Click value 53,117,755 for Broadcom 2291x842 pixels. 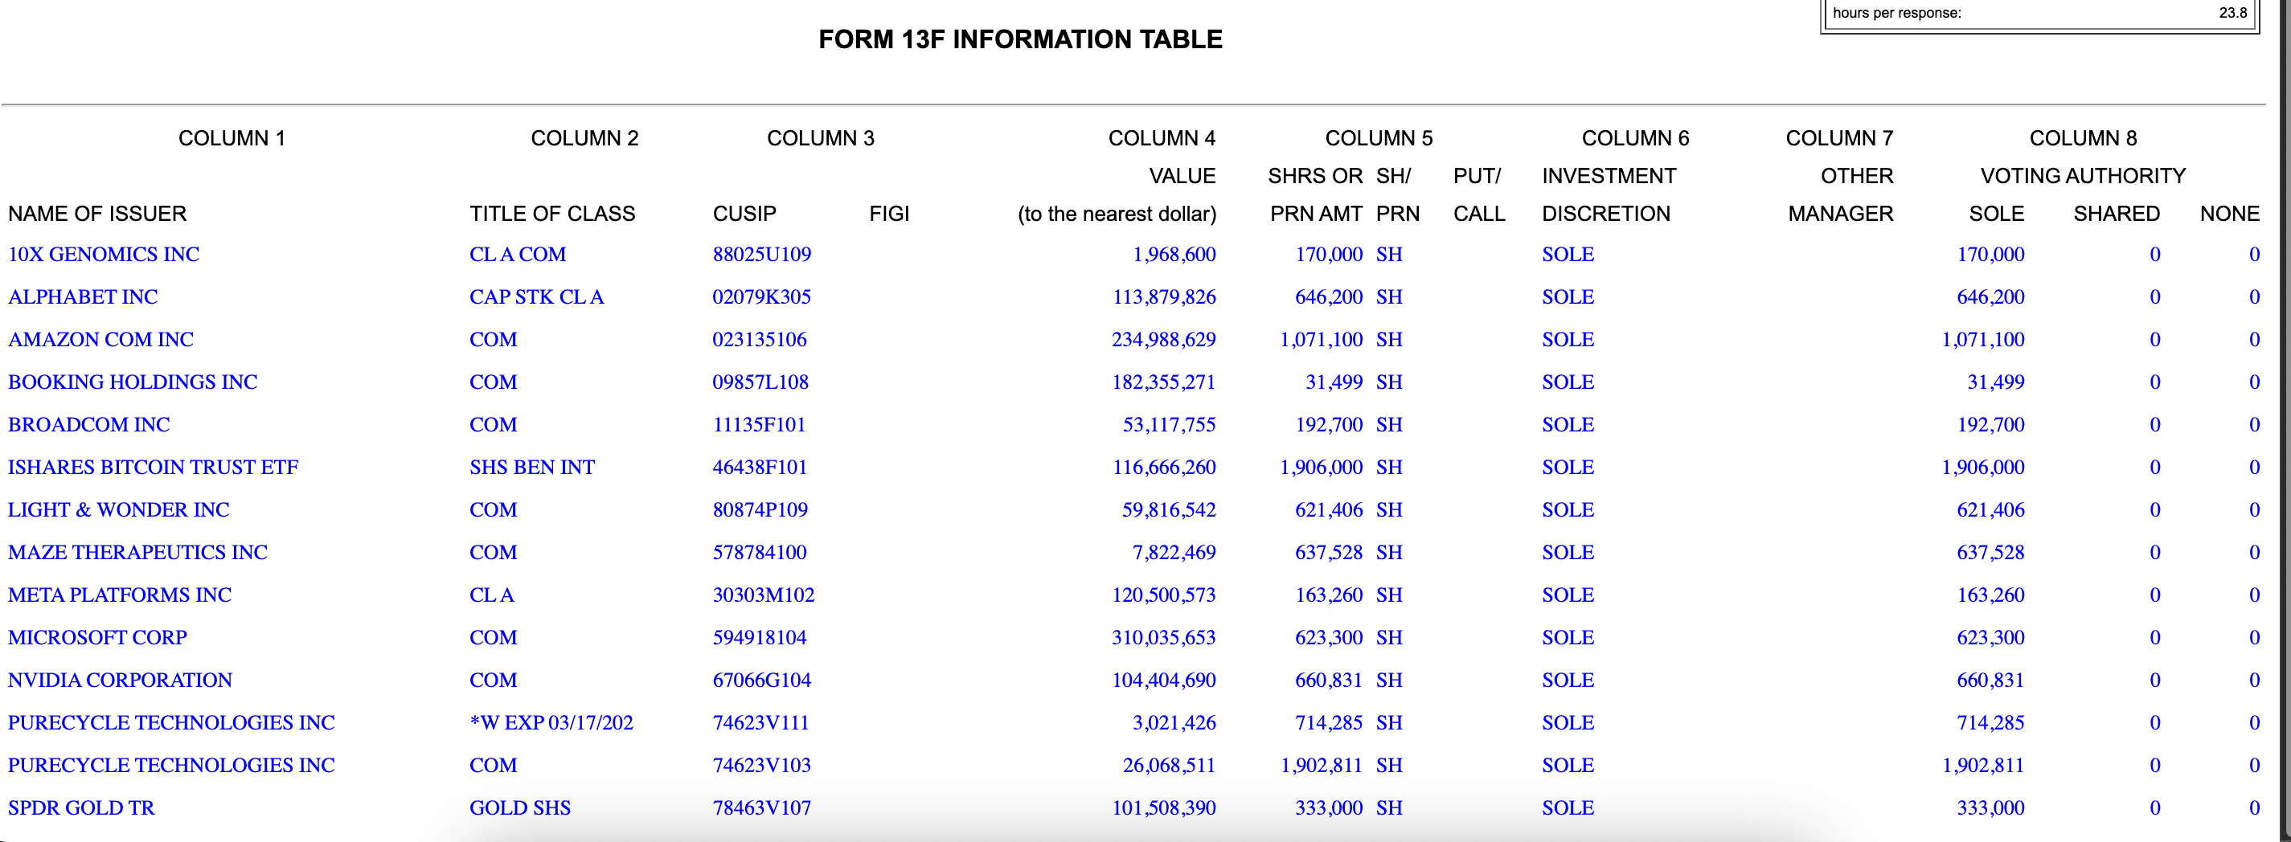(x=1170, y=425)
